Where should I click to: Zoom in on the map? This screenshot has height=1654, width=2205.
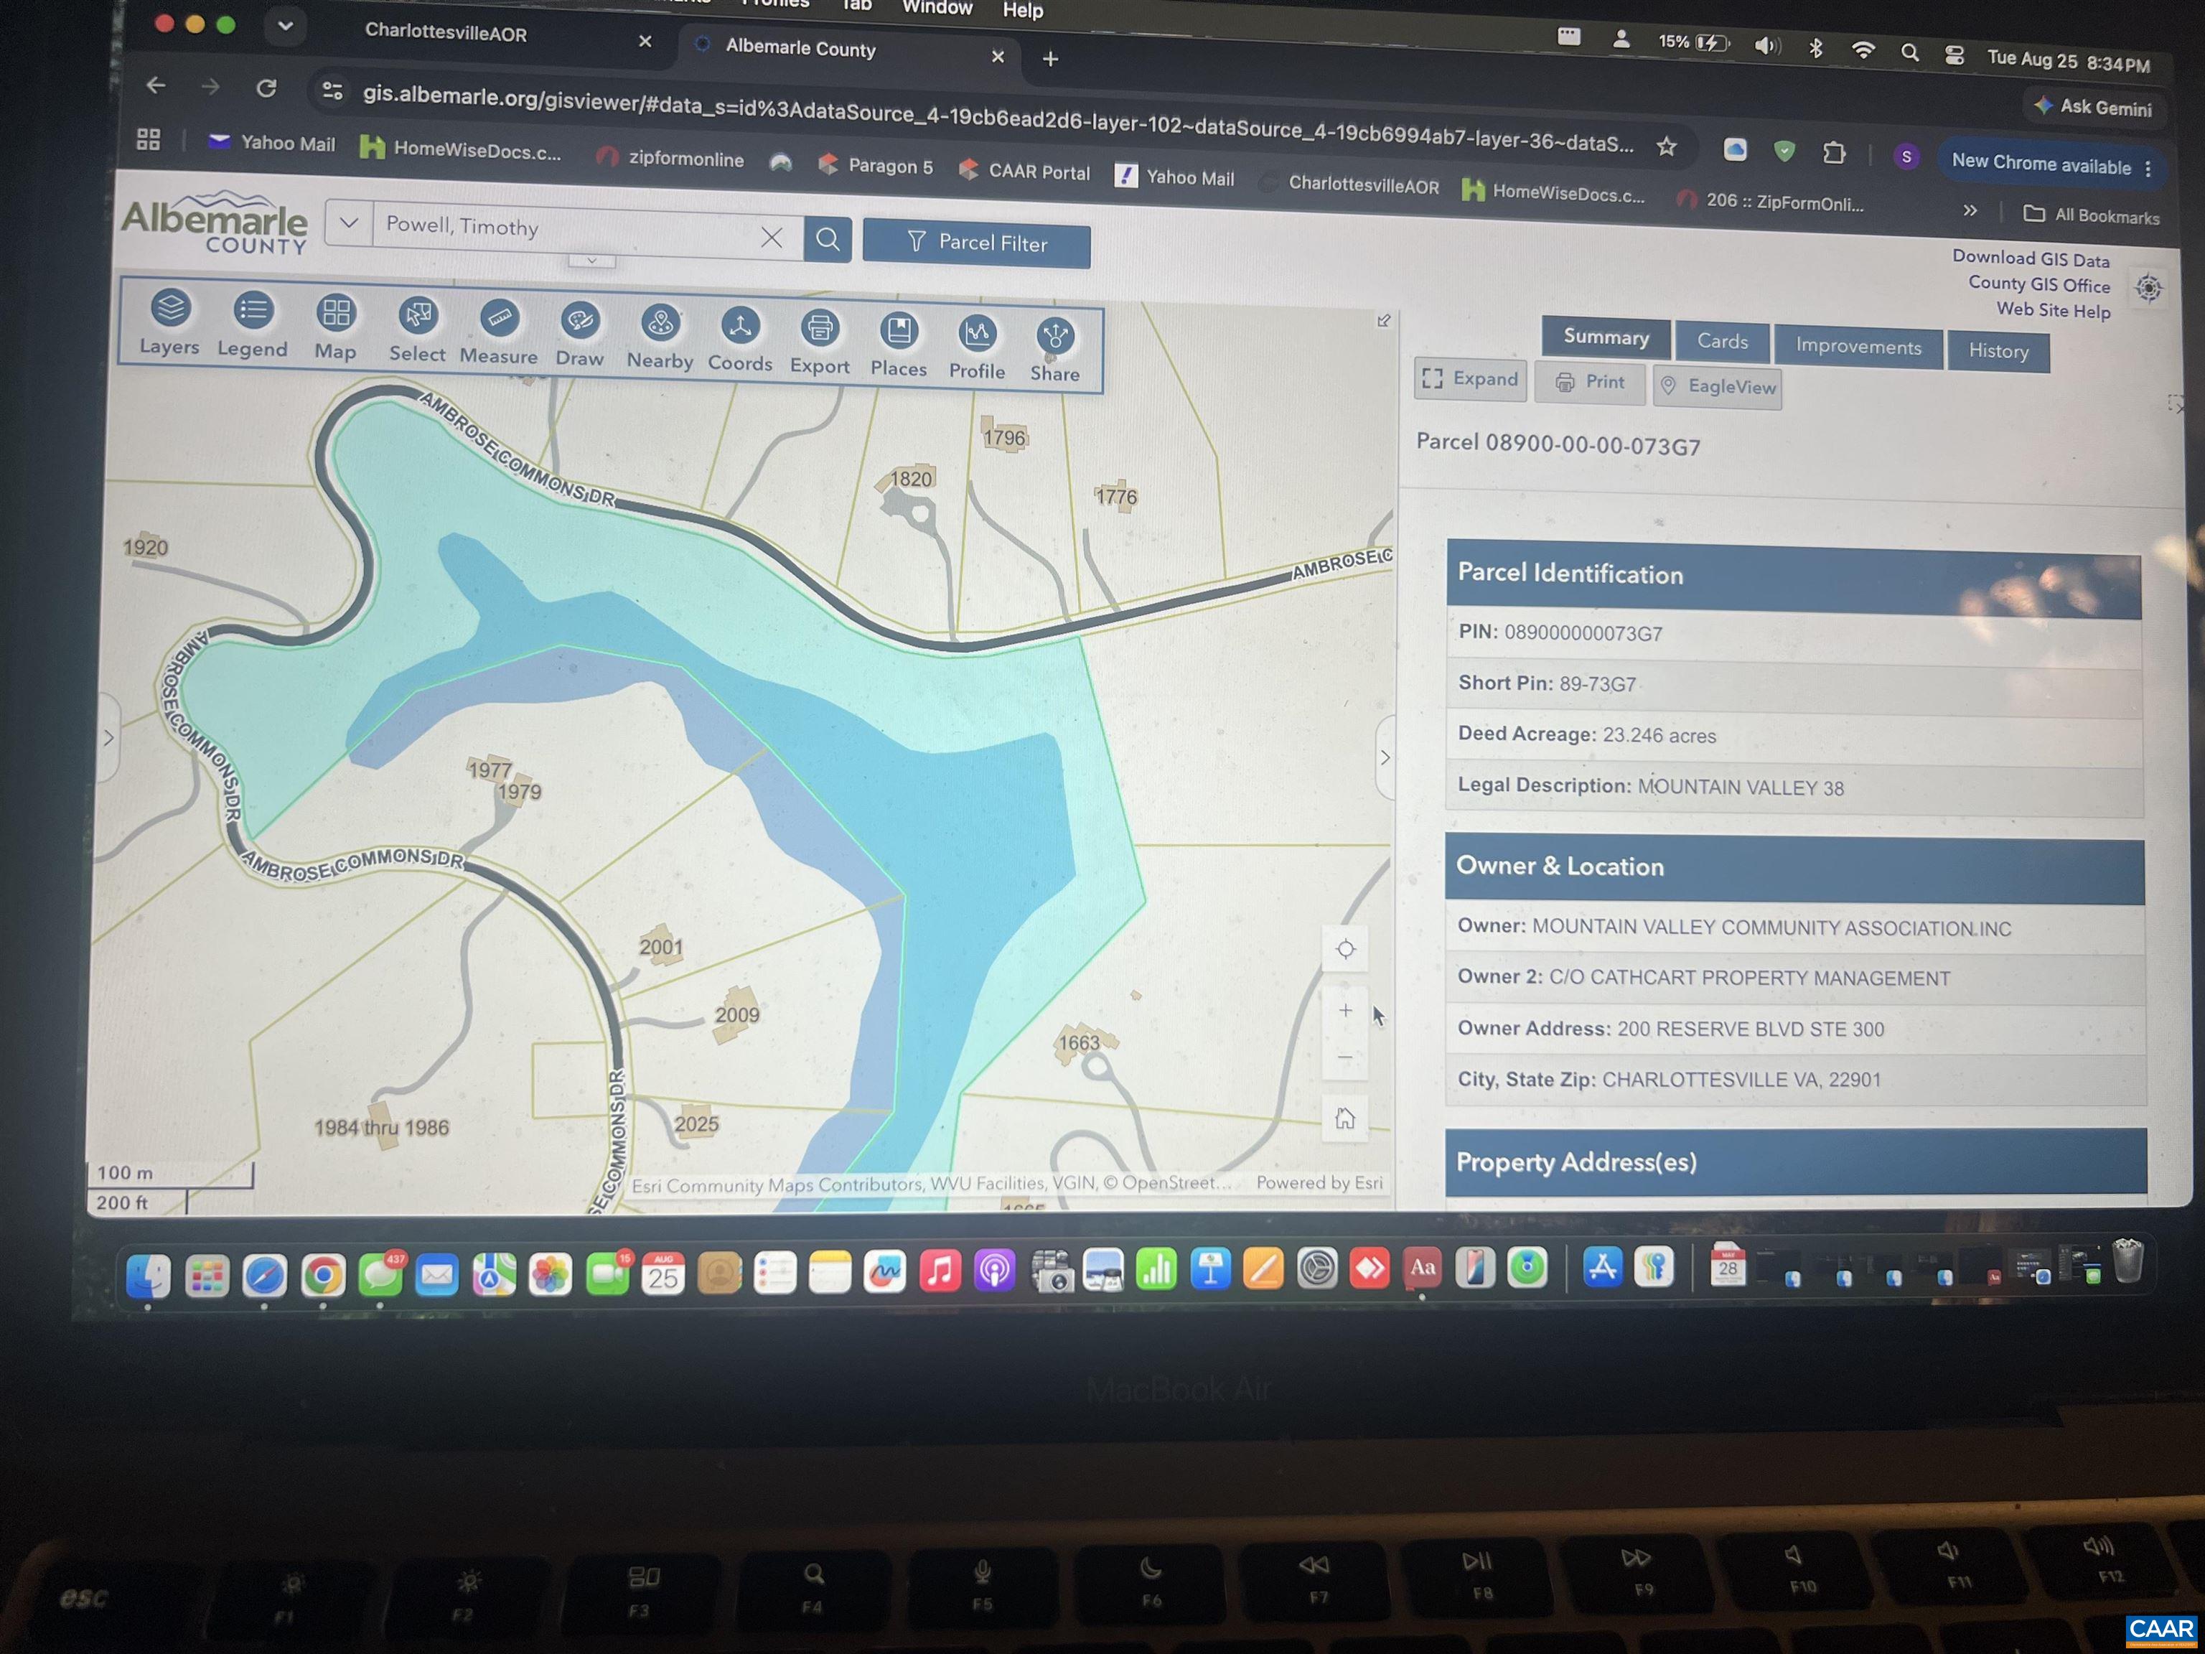click(1346, 1011)
